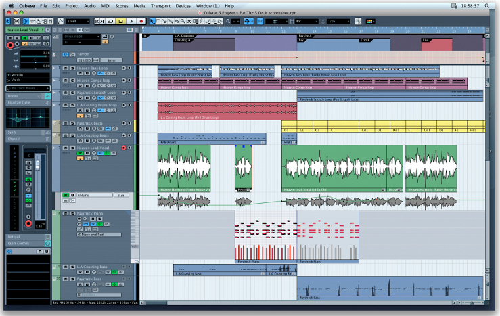The height and width of the screenshot is (316, 500).
Task: Open the No Track Preset dropdown
Action: [28, 89]
